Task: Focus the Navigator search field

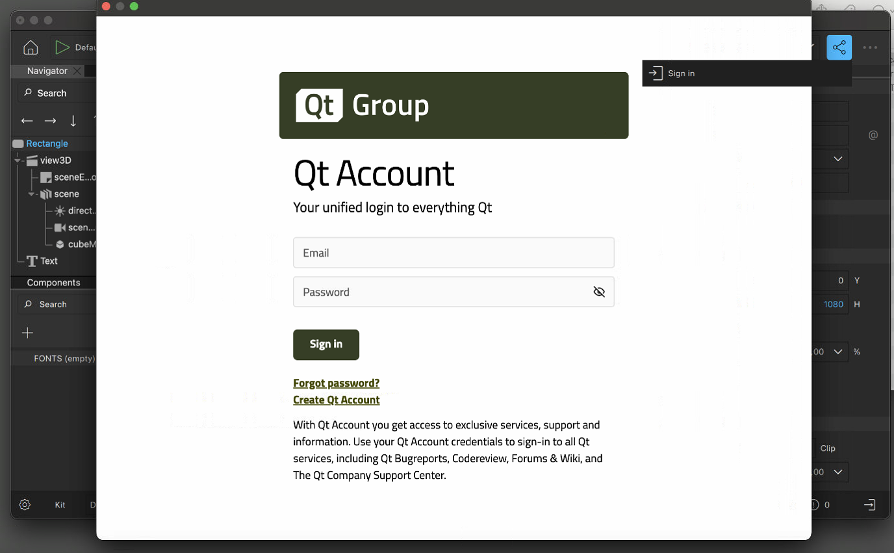Action: pyautogui.click(x=56, y=93)
